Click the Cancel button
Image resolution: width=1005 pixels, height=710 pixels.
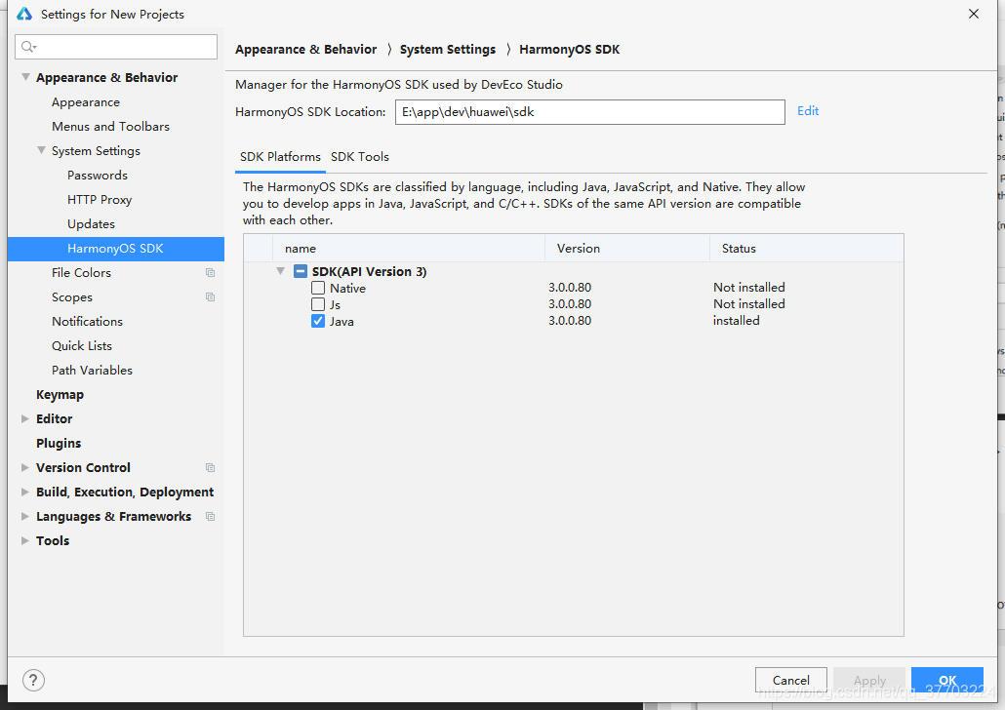pos(791,680)
